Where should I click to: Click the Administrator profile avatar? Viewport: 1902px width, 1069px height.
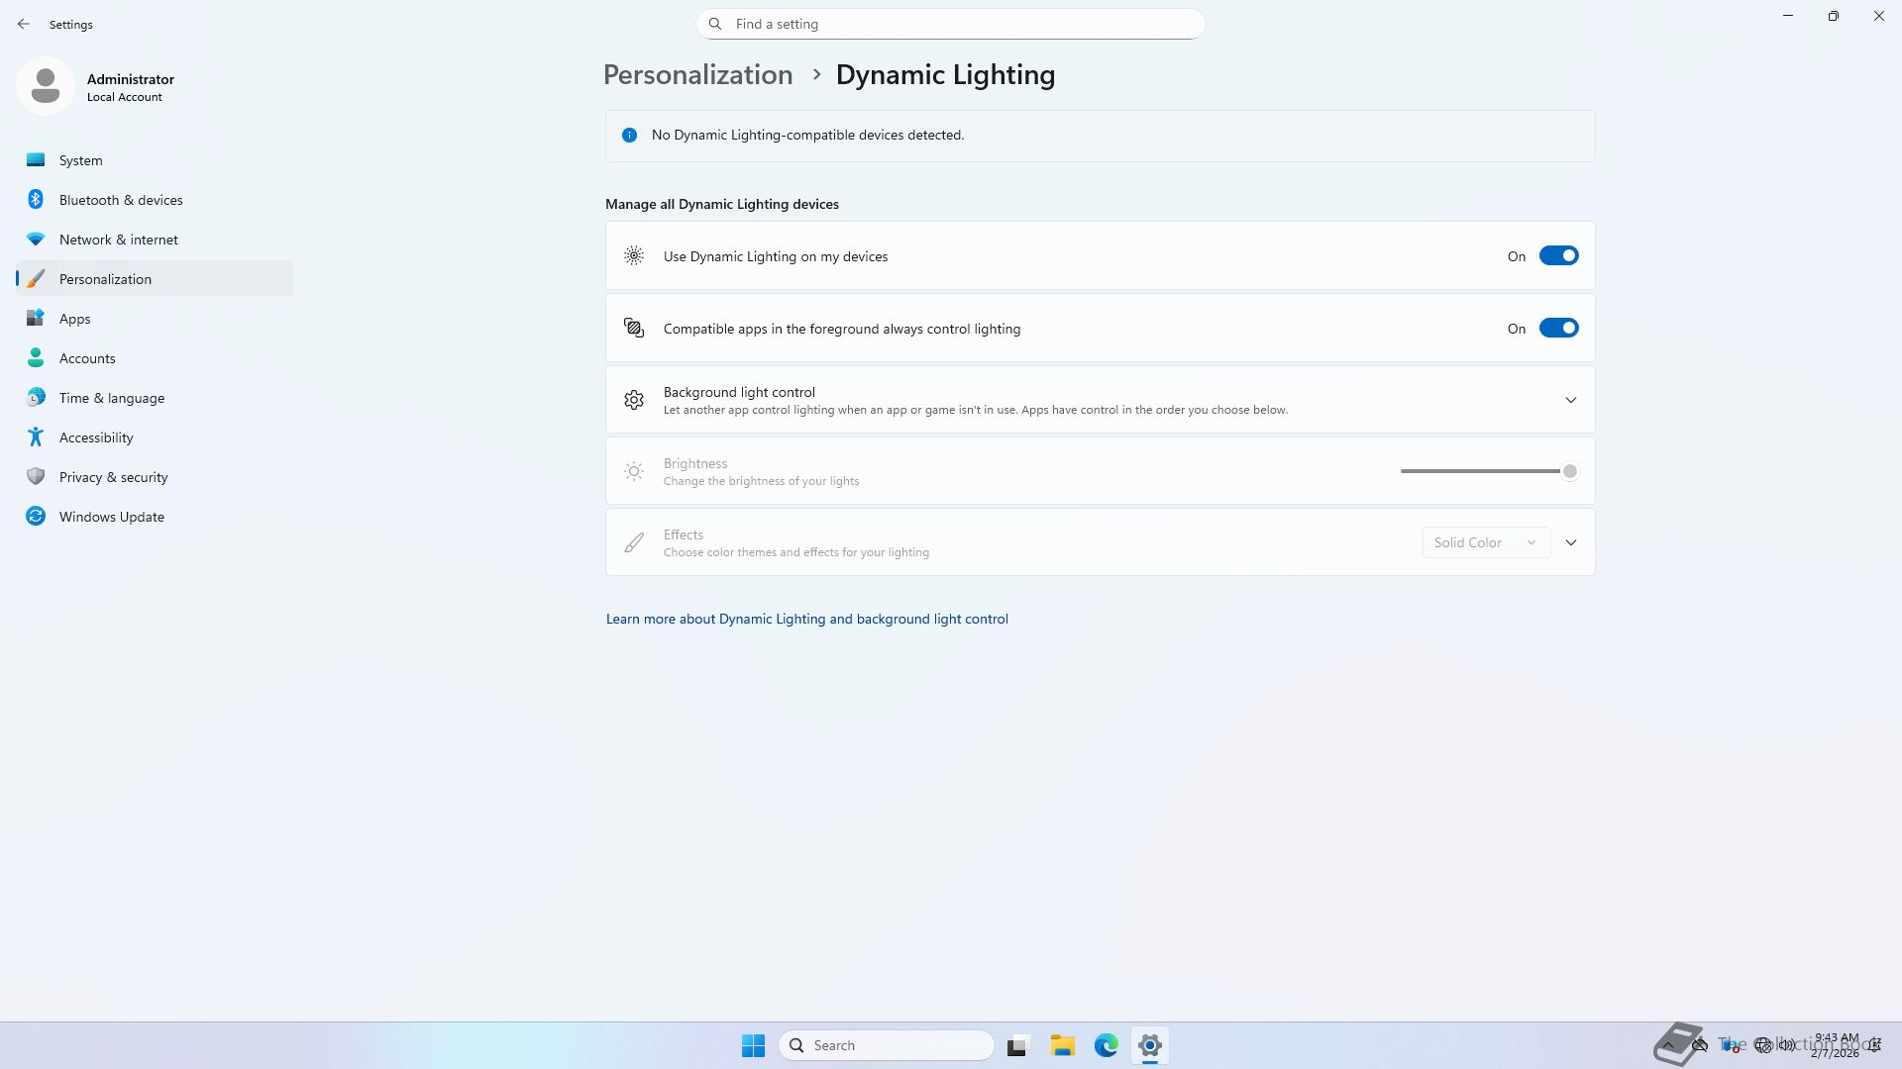(46, 86)
